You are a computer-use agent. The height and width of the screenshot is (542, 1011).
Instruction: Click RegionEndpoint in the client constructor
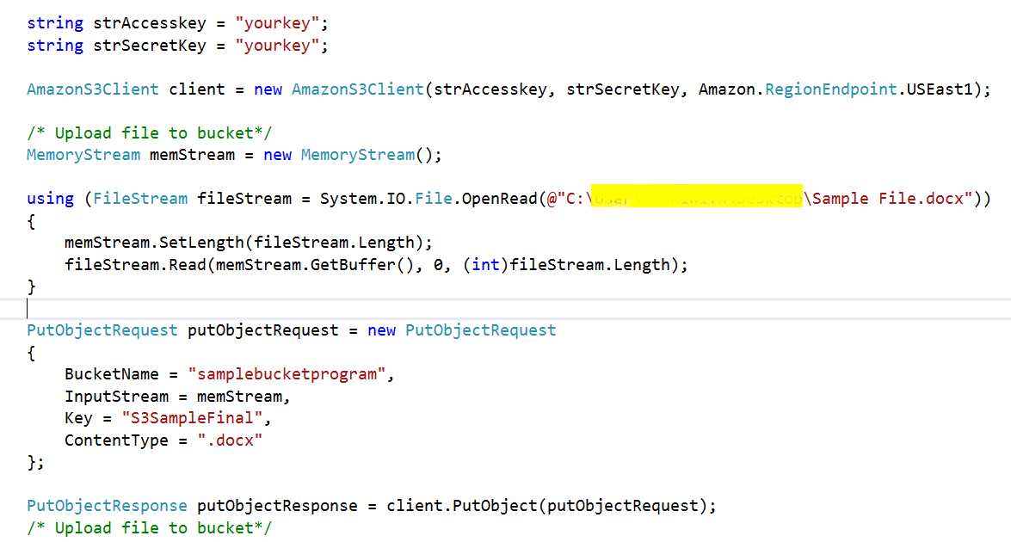click(x=830, y=89)
